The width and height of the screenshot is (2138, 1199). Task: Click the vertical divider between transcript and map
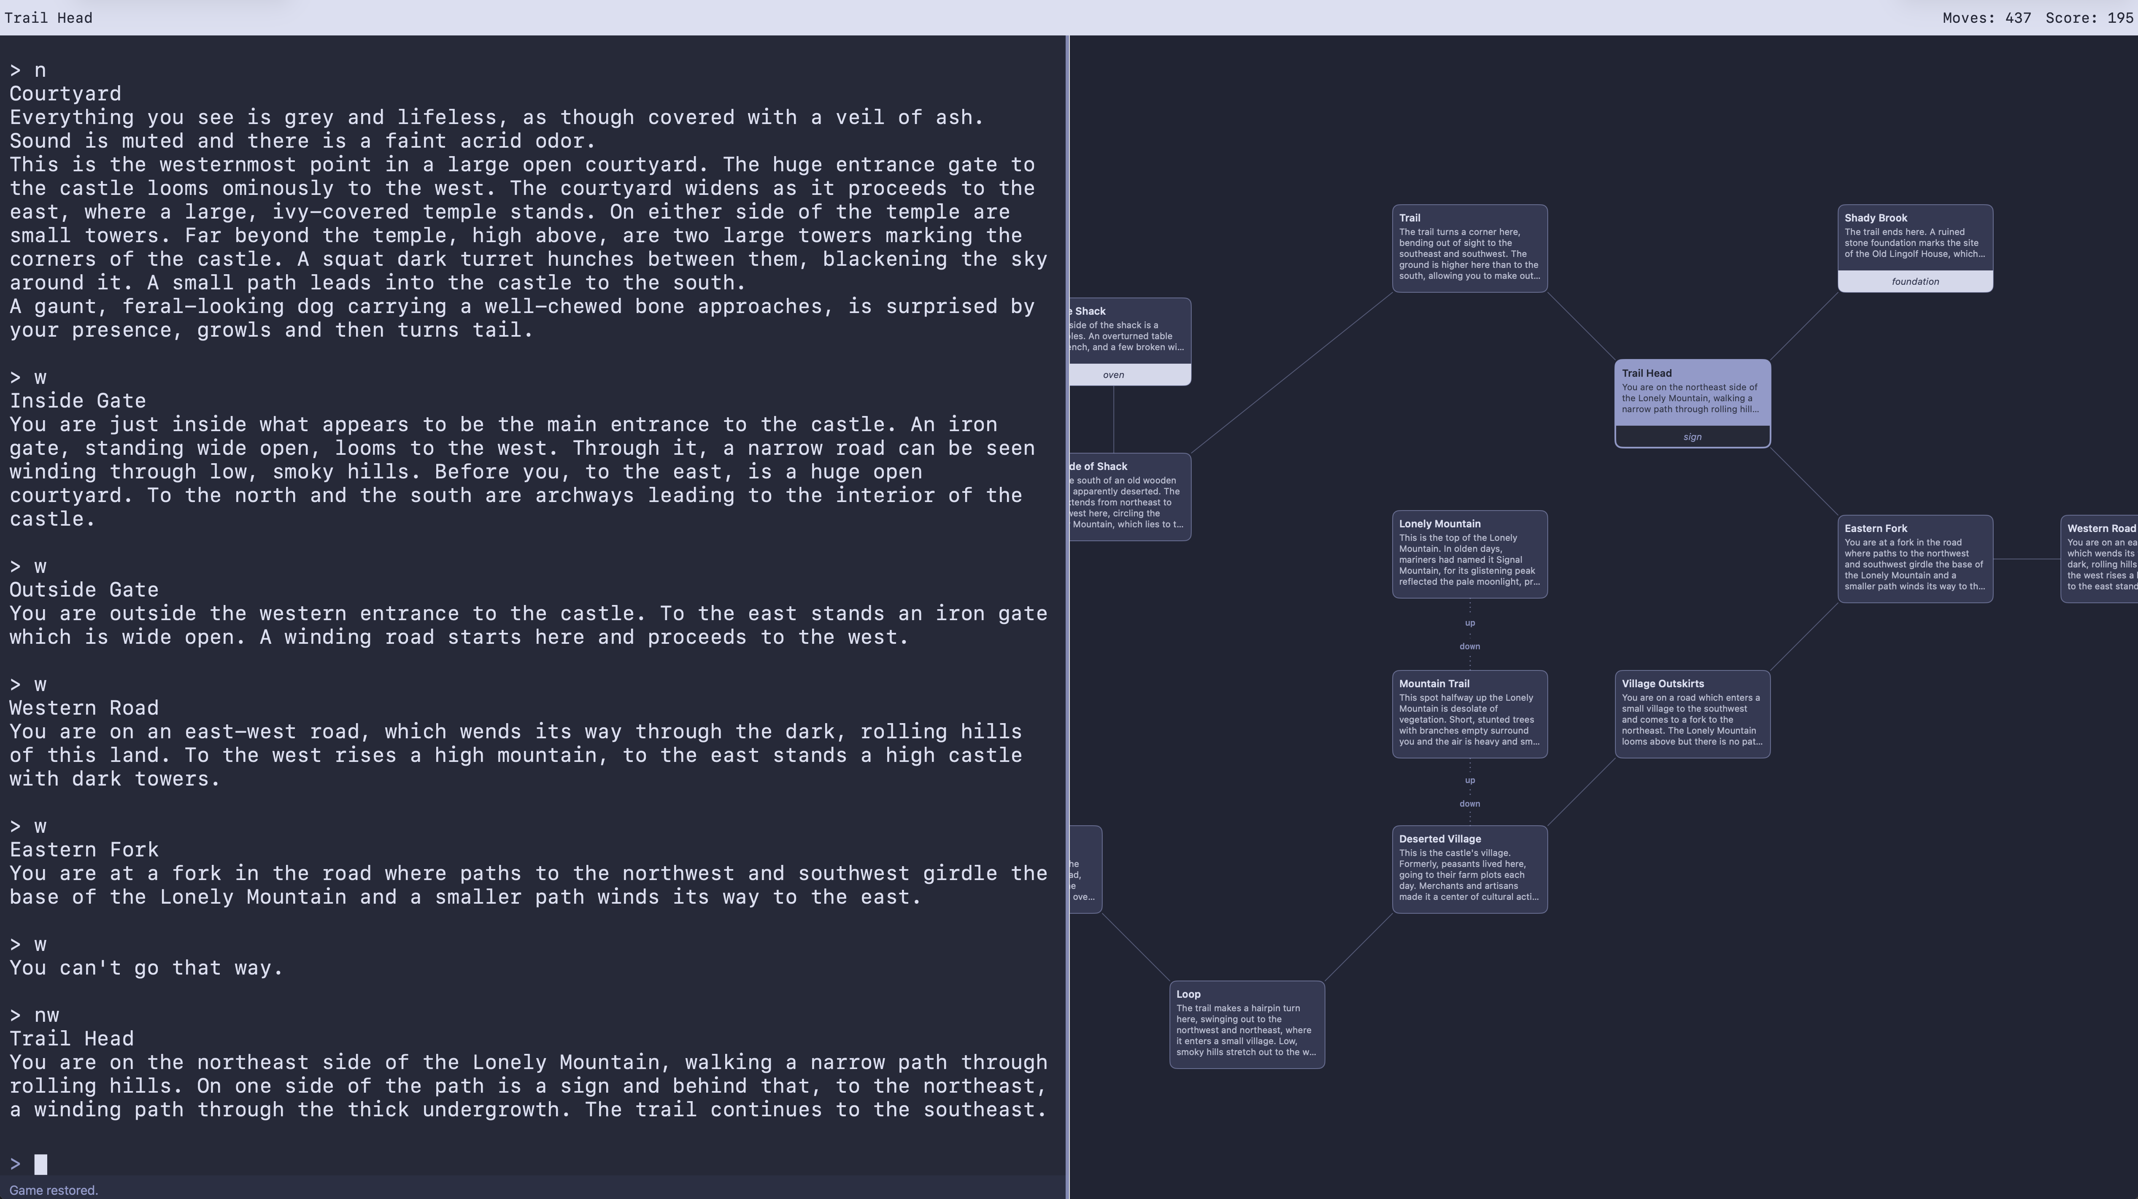pos(1067,616)
